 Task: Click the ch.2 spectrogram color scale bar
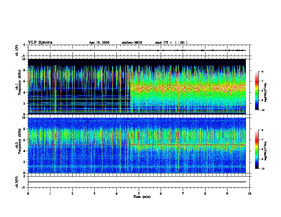coord(257,149)
